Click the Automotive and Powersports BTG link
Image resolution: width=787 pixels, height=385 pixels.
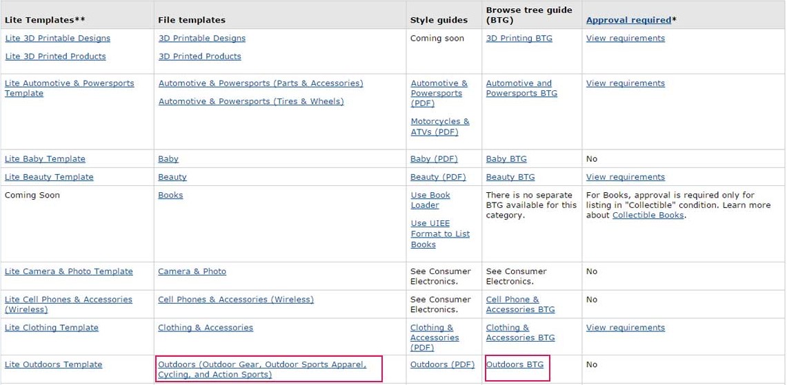[x=521, y=88]
